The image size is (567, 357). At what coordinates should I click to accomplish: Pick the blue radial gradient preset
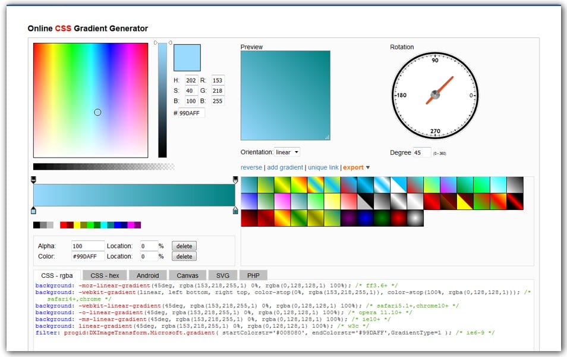(365, 218)
